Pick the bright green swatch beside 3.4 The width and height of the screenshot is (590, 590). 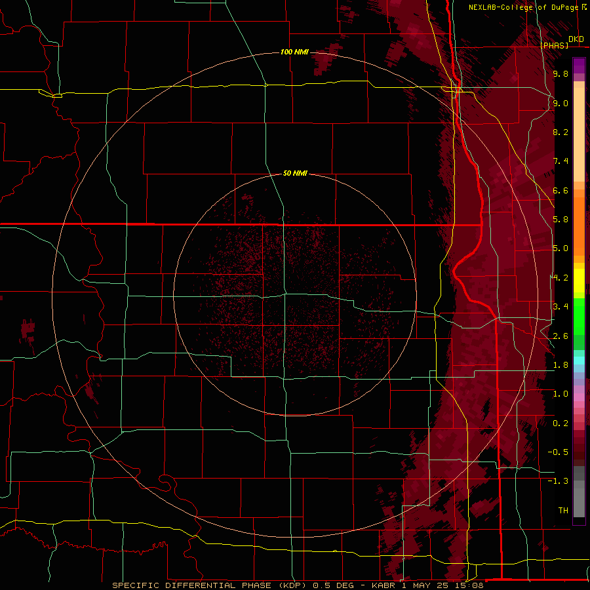pos(579,316)
